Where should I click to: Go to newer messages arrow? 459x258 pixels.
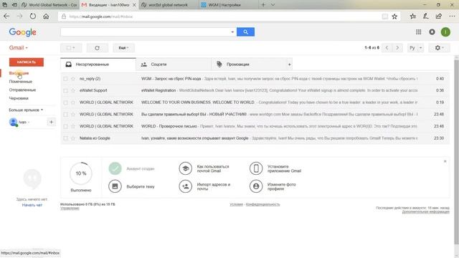point(387,48)
